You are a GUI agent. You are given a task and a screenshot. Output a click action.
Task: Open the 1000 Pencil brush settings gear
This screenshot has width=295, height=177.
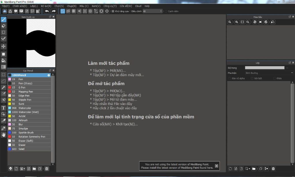(x=49, y=75)
